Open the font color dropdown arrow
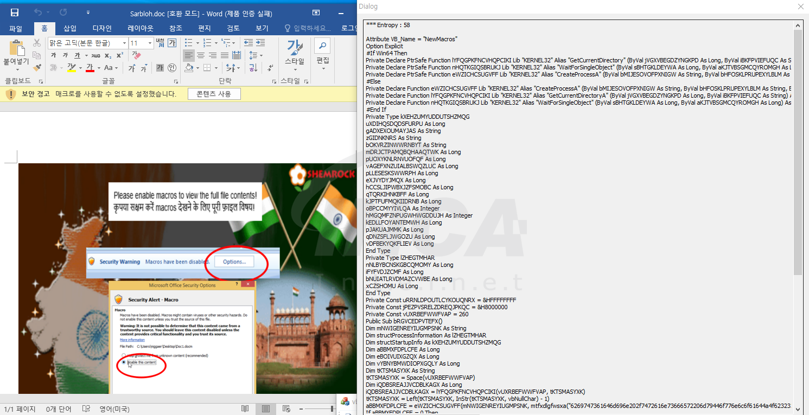Screen dimensions: 809x415 click(99, 68)
